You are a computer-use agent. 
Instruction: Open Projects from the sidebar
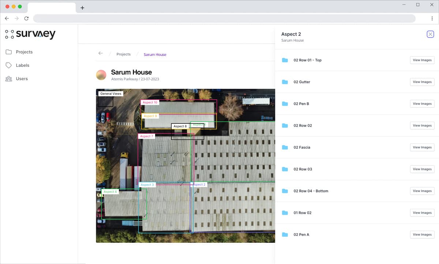(24, 52)
